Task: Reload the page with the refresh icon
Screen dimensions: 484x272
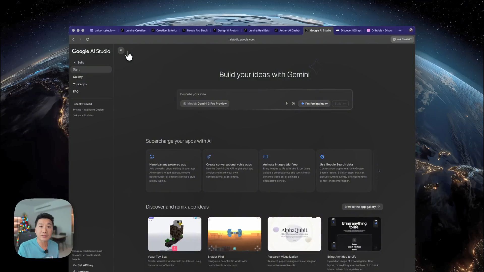Action: (87, 39)
